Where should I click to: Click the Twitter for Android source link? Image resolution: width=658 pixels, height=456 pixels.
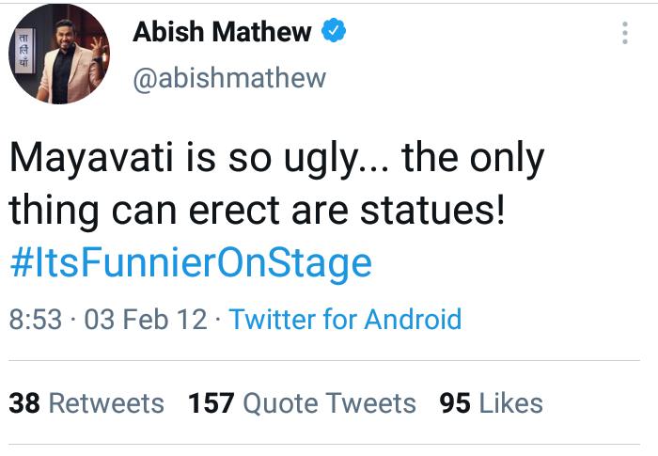pos(345,319)
